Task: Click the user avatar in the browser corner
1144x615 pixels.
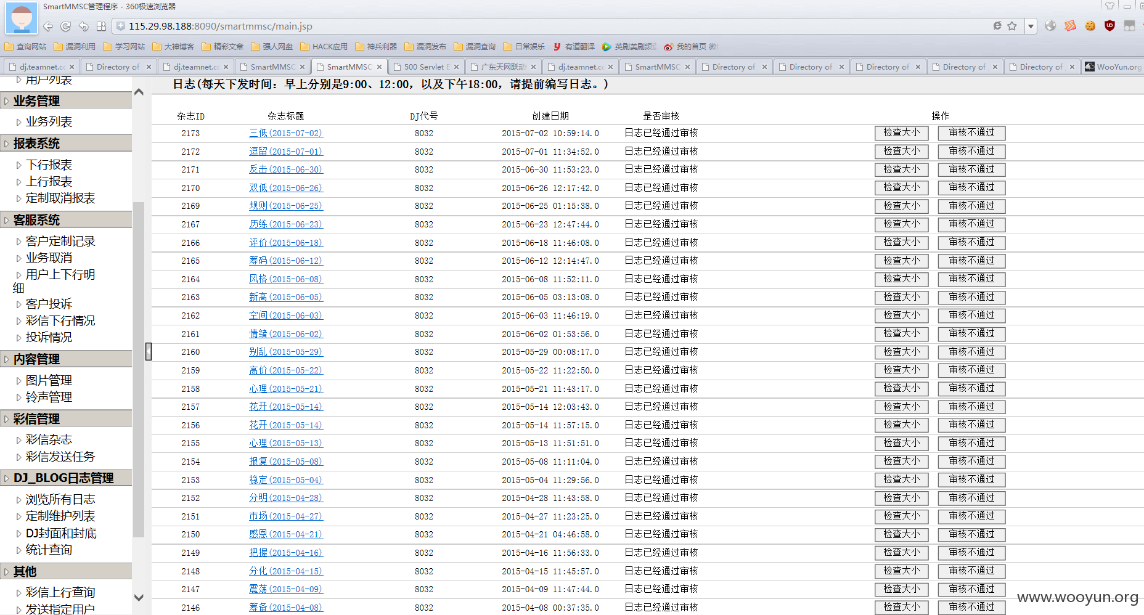Action: point(22,18)
